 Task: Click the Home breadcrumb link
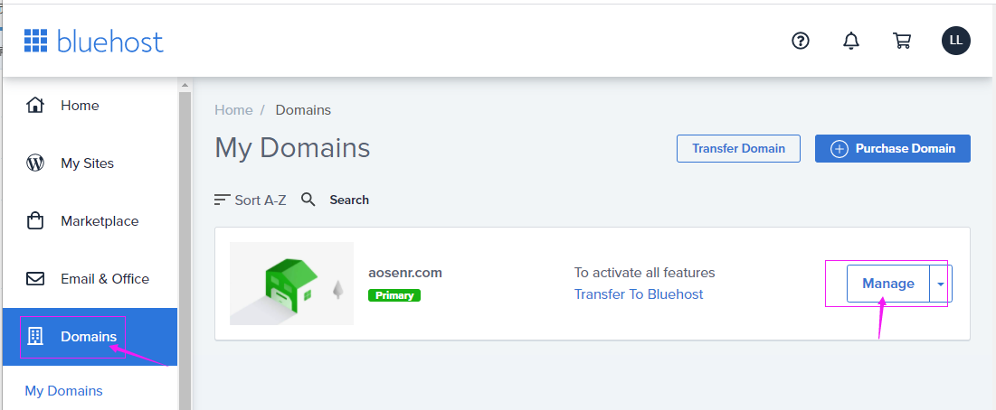pyautogui.click(x=233, y=110)
